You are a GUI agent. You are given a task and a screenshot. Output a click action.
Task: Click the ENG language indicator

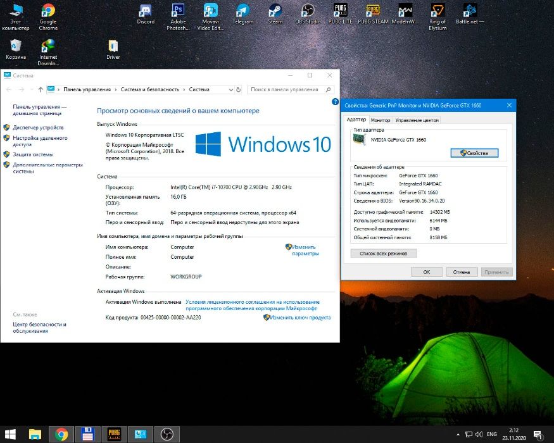(491, 434)
